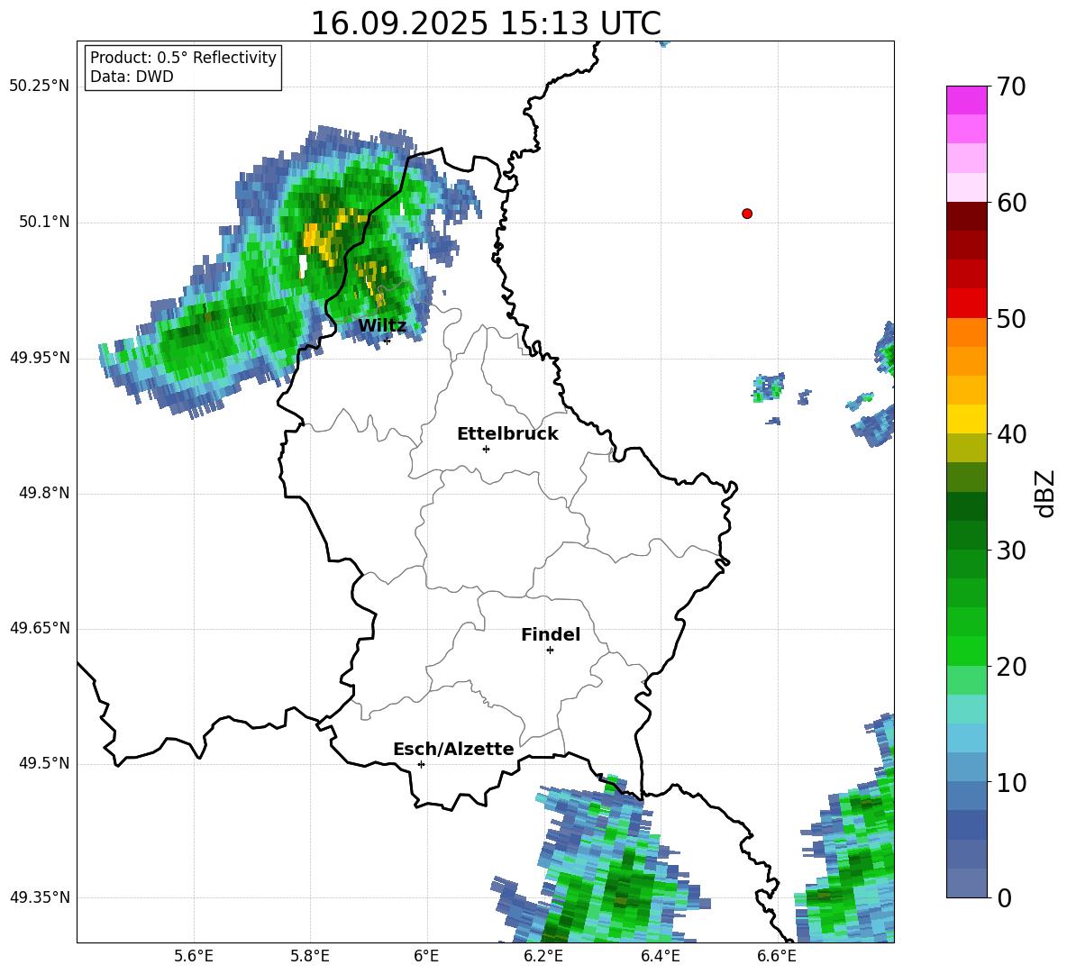Click the Wiltz station cross marker
The width and height of the screenshot is (1067, 974).
coord(387,341)
